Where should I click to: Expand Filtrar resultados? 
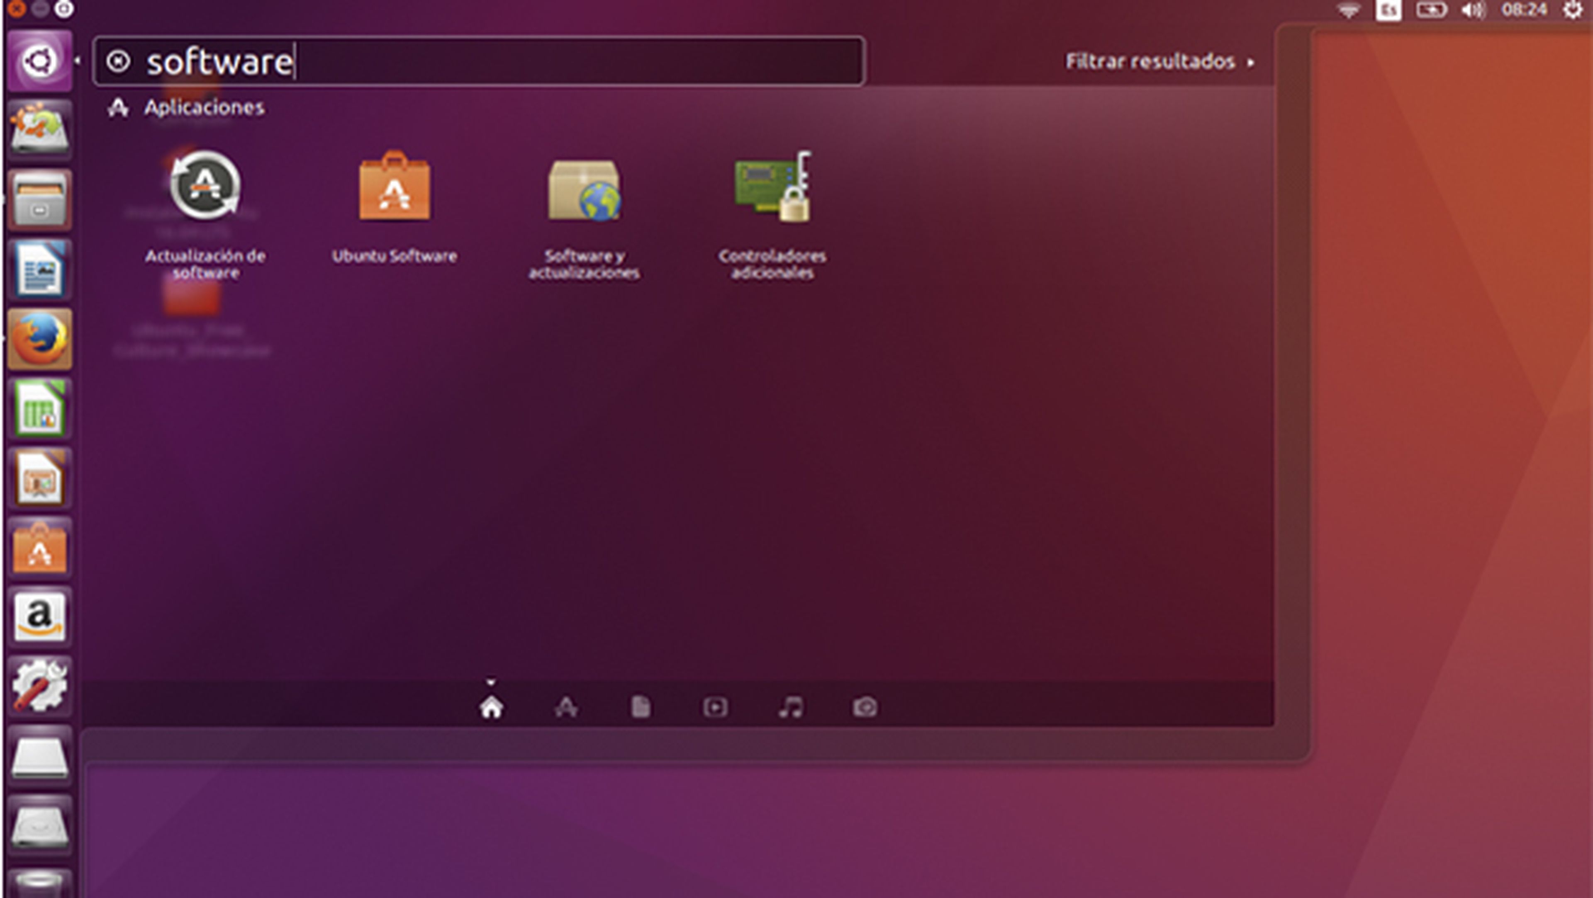1159,62
